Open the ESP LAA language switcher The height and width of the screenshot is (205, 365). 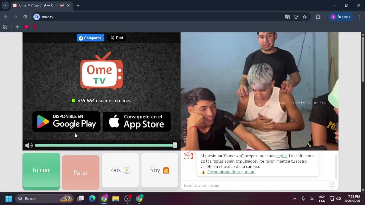click(x=322, y=198)
